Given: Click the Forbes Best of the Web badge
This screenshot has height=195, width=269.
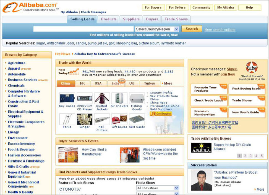Looking at the screenshot, I should point(252,67).
